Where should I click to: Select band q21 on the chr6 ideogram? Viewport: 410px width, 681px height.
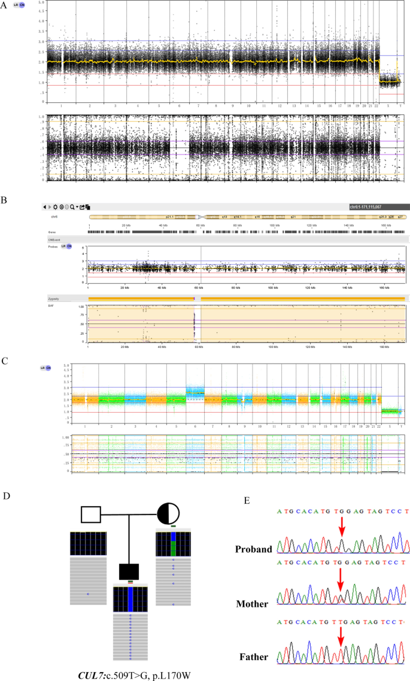(x=293, y=216)
